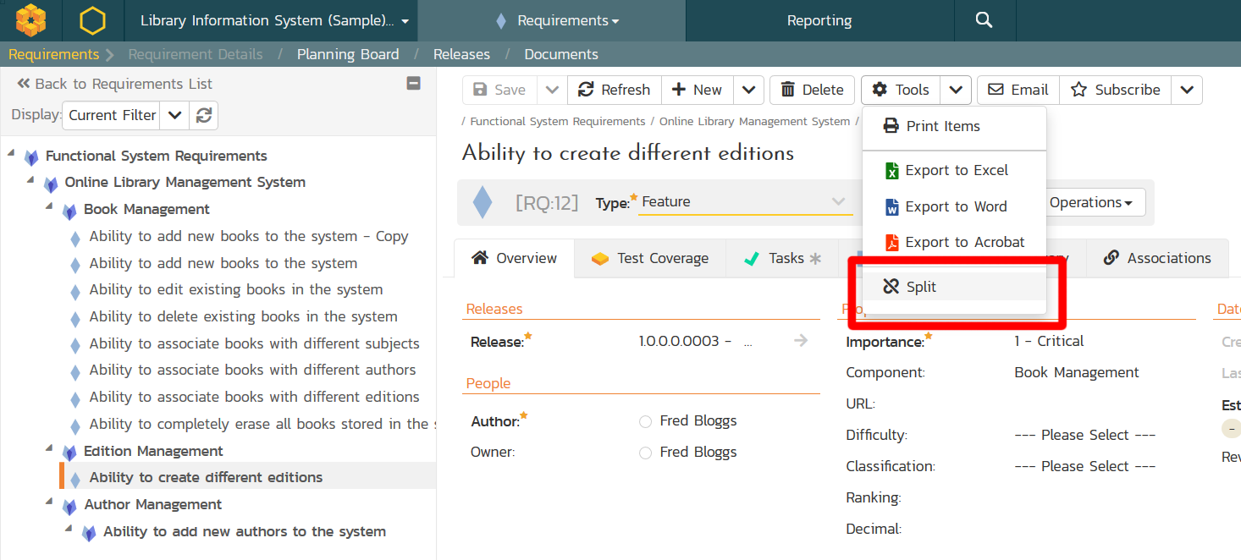Select the Owner Fred Bloggs radio circle
Image resolution: width=1241 pixels, height=560 pixels.
point(645,453)
